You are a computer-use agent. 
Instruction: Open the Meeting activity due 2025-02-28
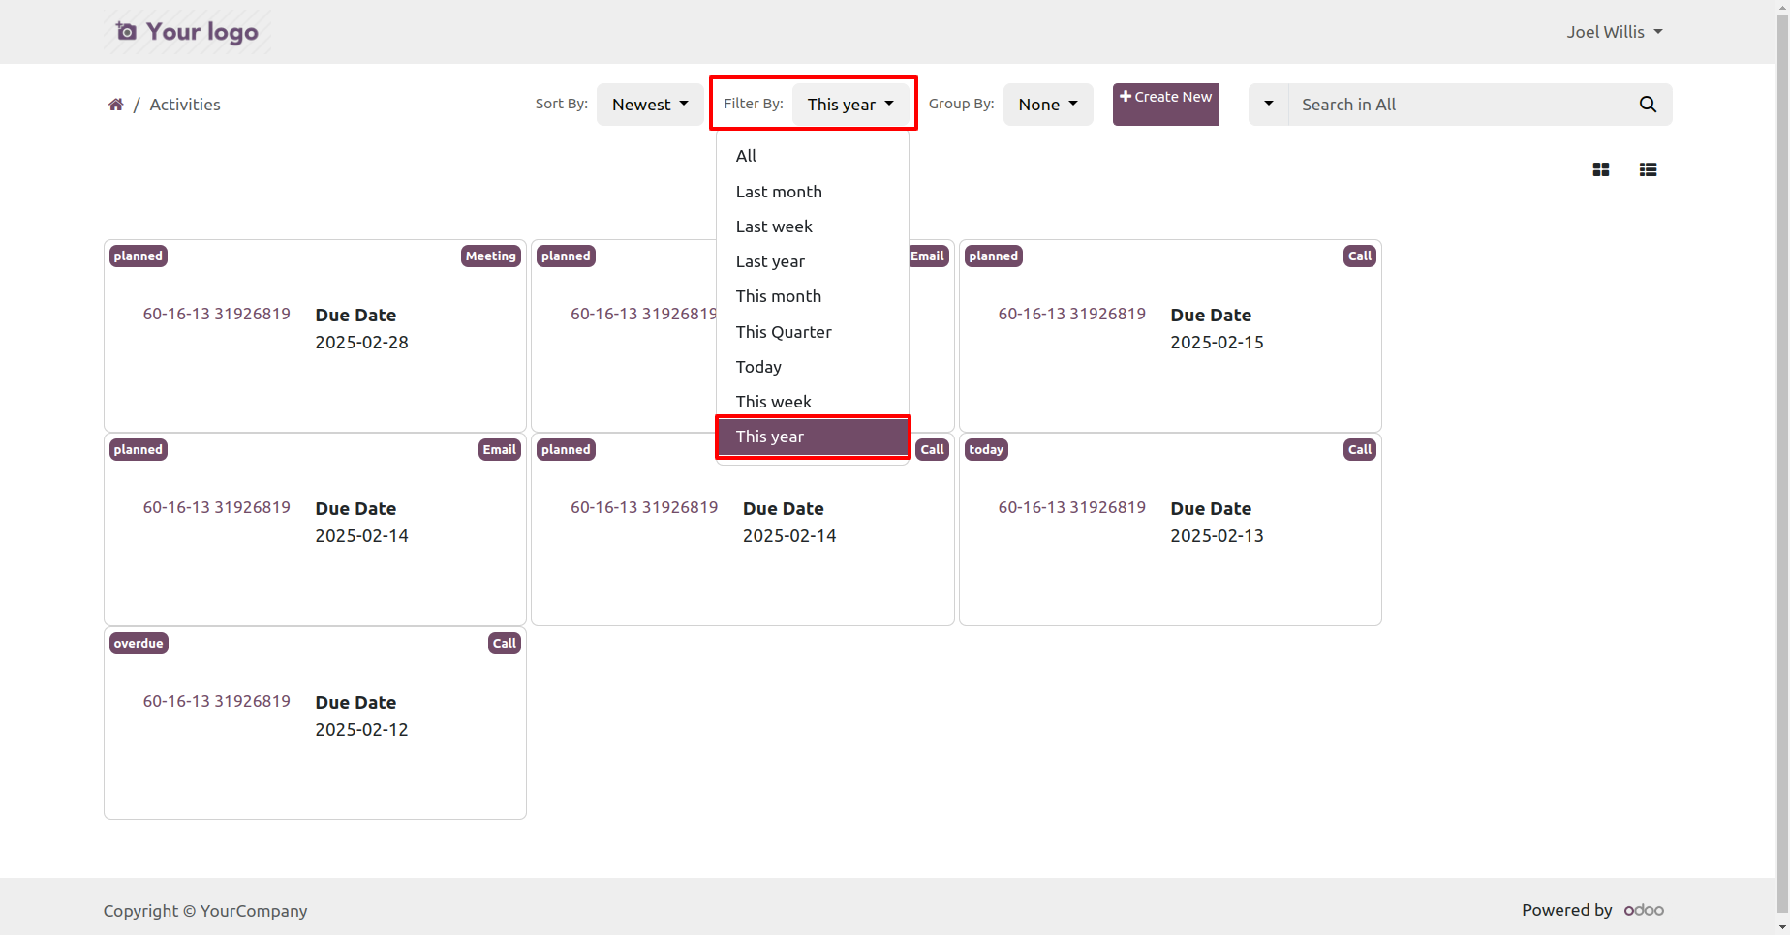point(315,336)
